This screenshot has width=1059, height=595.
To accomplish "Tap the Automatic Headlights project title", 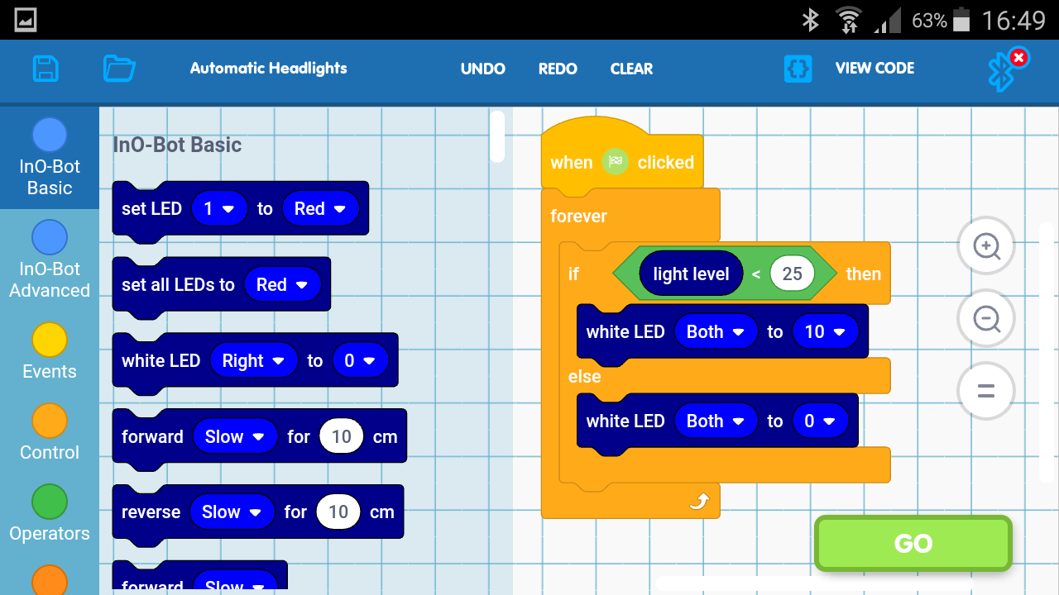I will coord(269,69).
